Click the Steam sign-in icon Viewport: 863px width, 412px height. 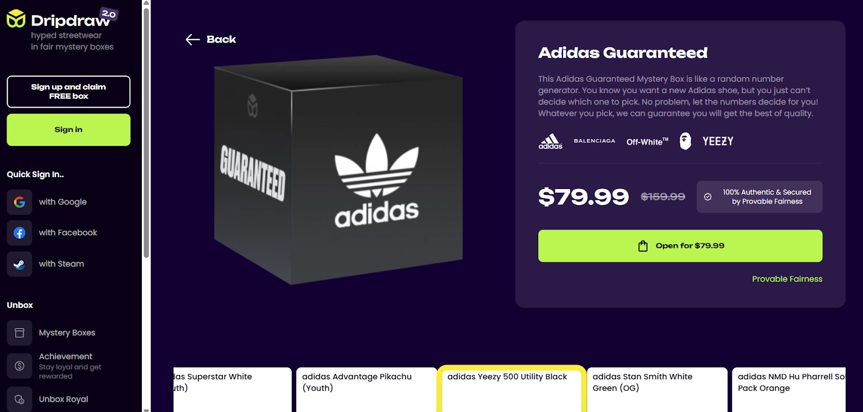19,264
